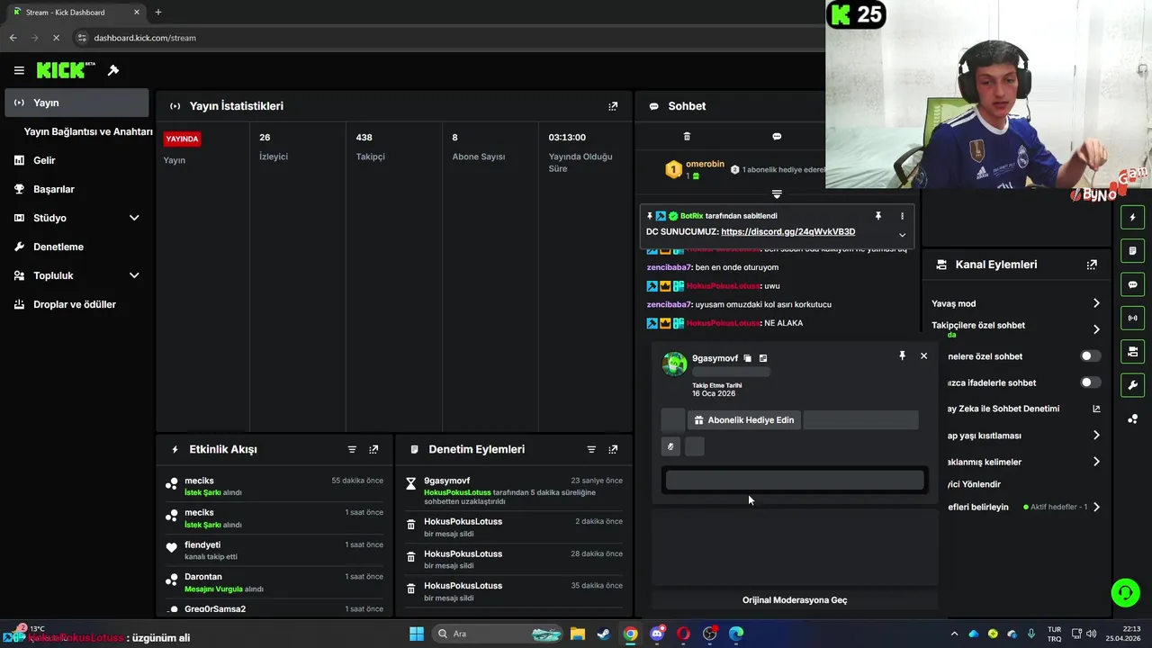Screen dimensions: 1152x648
Task: Open Yayın Bağlantısı ve Anahtarı
Action: pos(88,131)
